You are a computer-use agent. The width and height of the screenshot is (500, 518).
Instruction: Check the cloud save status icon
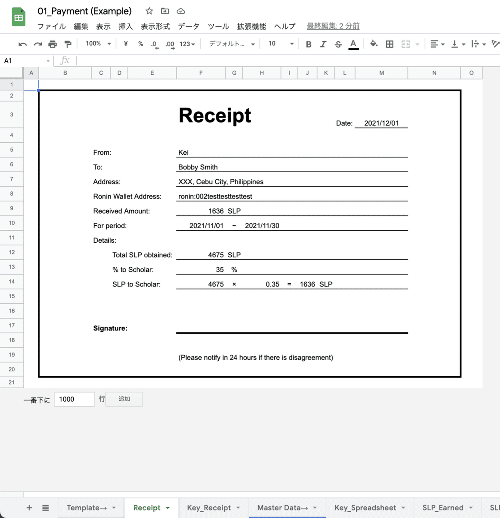click(181, 11)
